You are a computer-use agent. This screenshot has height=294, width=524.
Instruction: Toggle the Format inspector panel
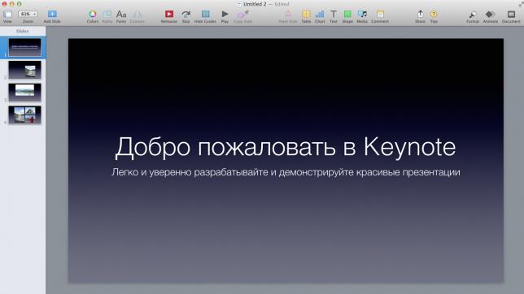point(473,15)
